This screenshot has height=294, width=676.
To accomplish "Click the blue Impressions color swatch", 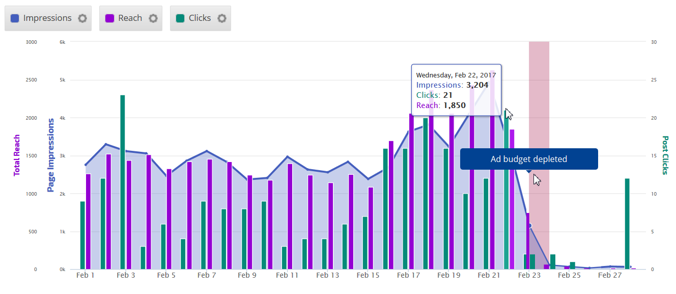I will 15,18.
